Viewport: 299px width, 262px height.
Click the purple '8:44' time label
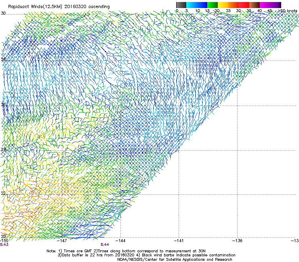pos(105,245)
